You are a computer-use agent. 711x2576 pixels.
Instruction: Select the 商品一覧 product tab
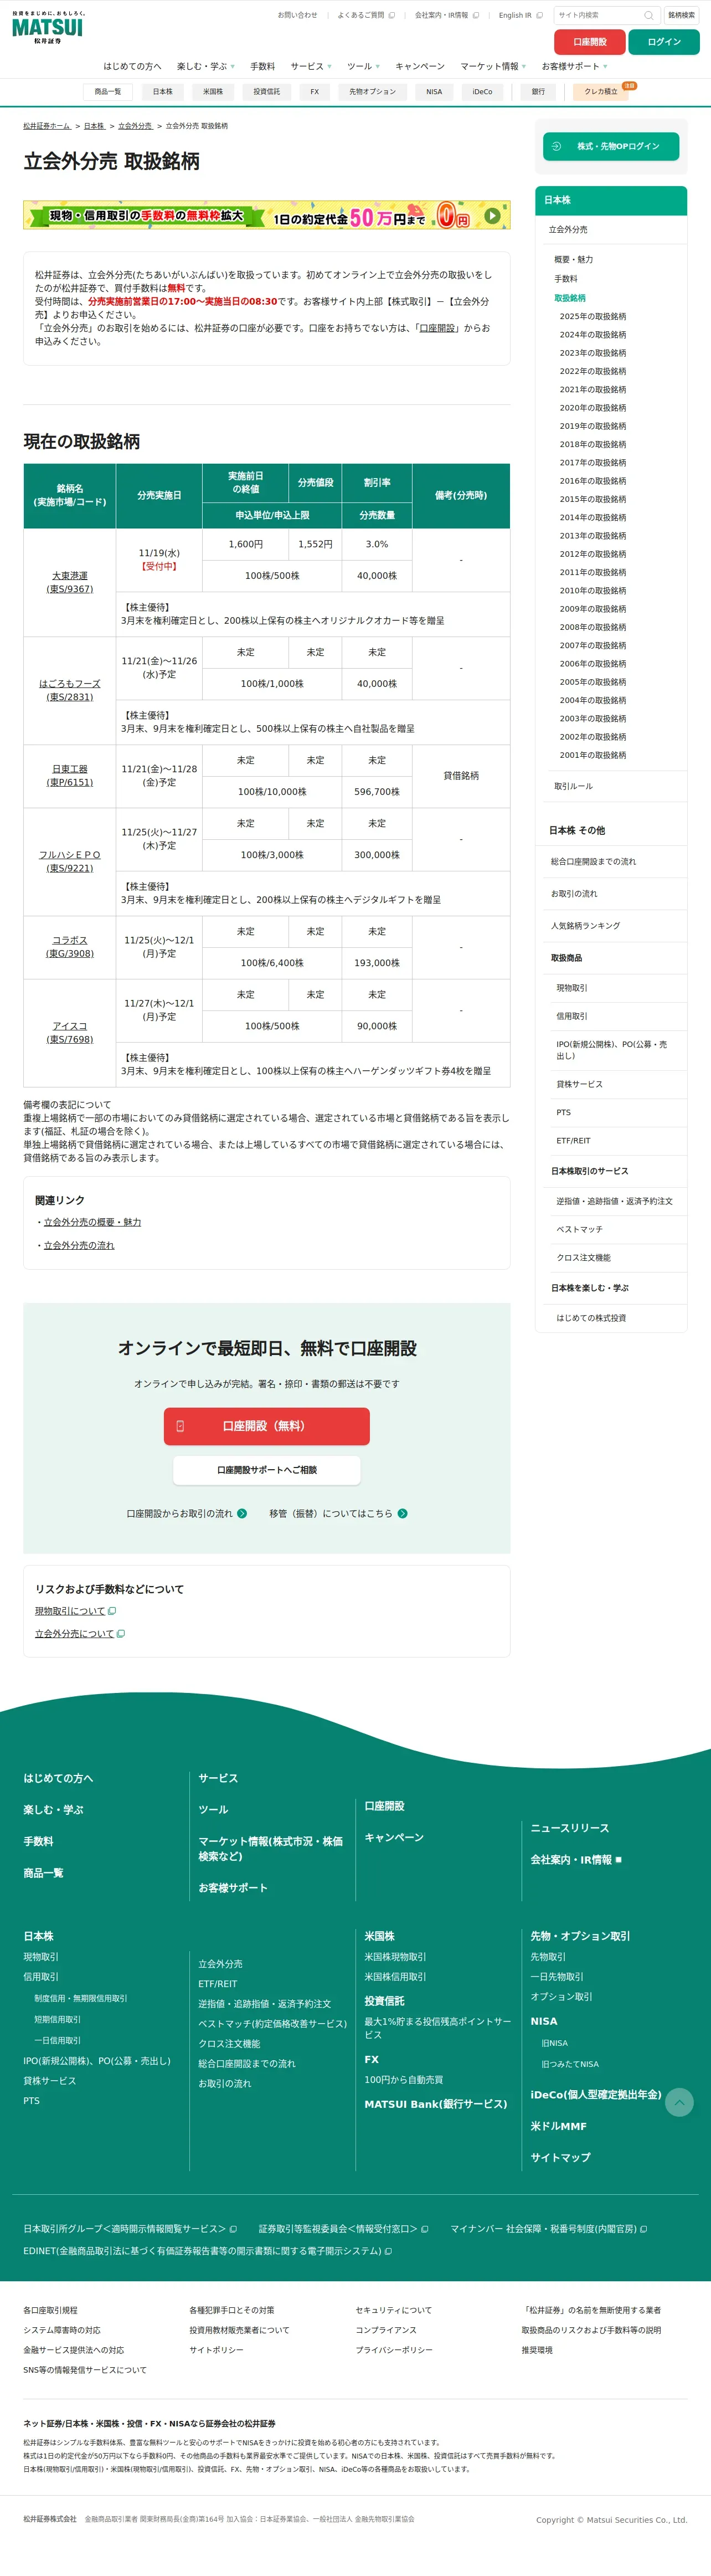pos(108,92)
